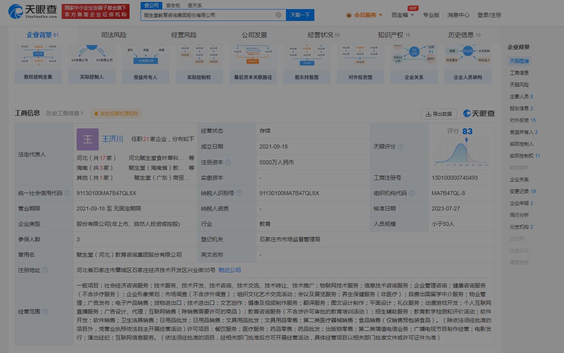Select the 企业背景 tab
Screen dimensions: 564x353
pyautogui.click(x=42, y=35)
